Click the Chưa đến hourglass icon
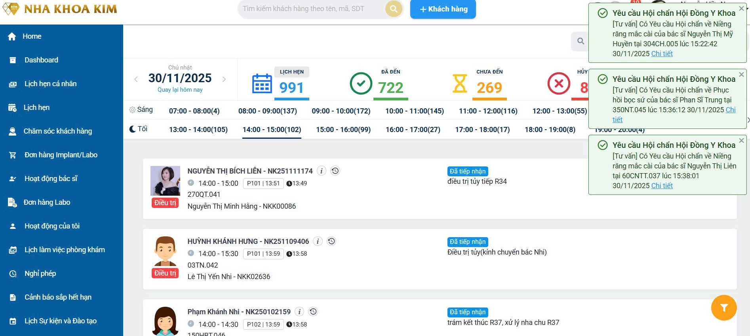Image resolution: width=750 pixels, height=336 pixels. (459, 83)
